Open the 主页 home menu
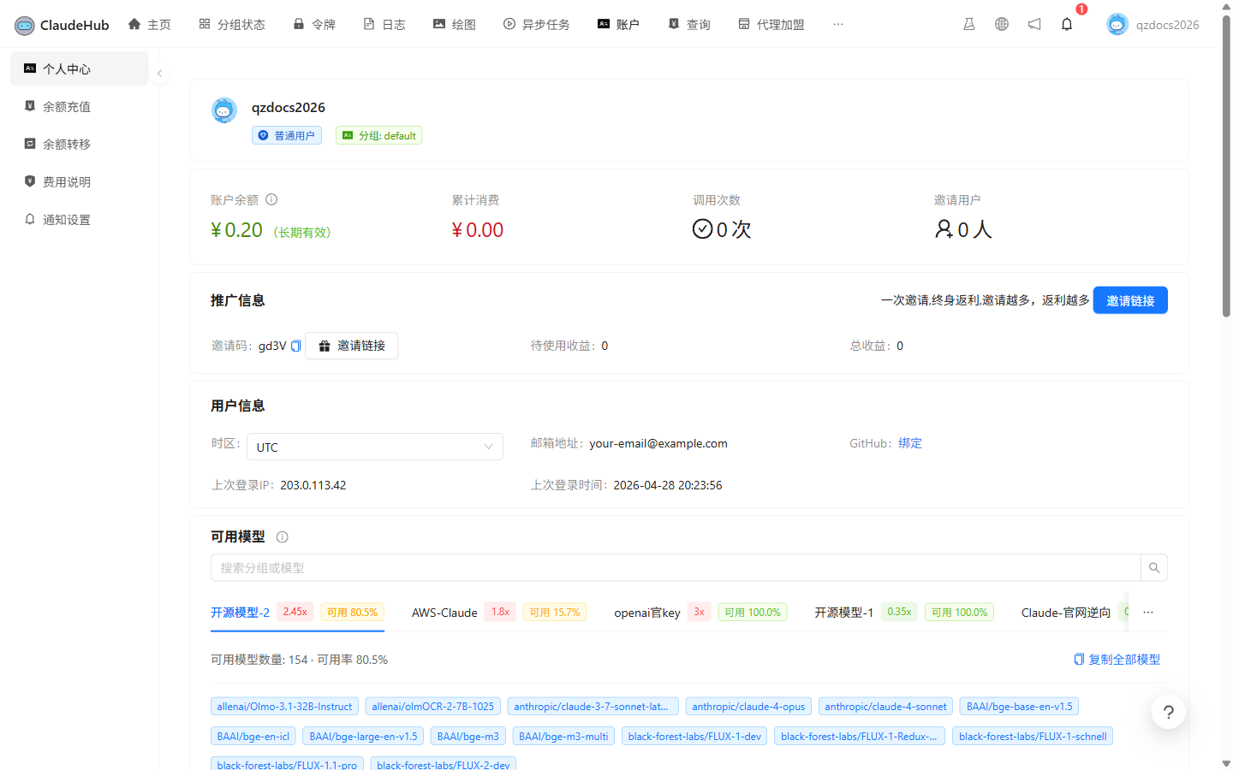 coord(149,25)
